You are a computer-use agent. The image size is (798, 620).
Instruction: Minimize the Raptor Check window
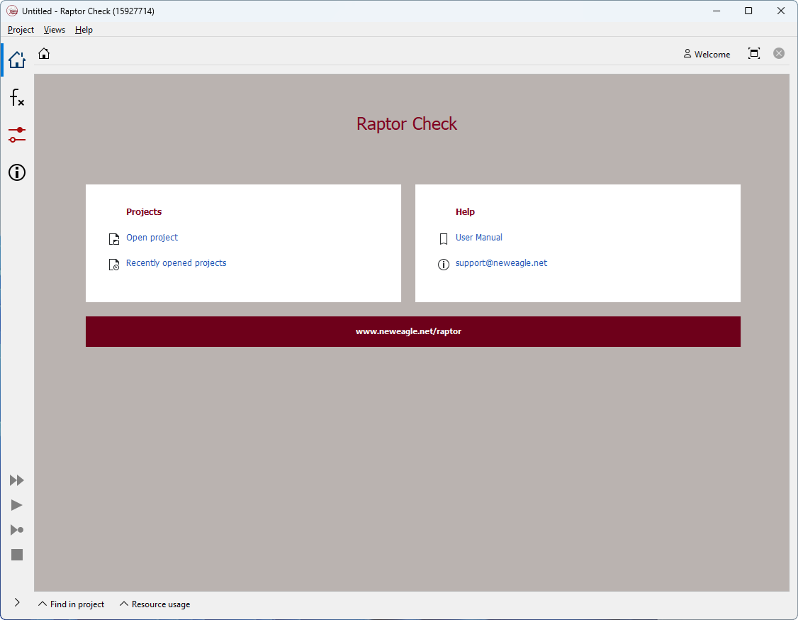point(716,11)
